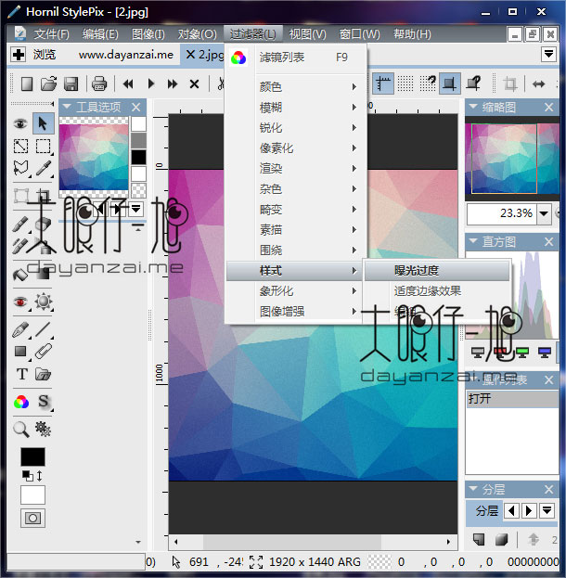Expand the 模糊 filter submenu

pos(296,108)
